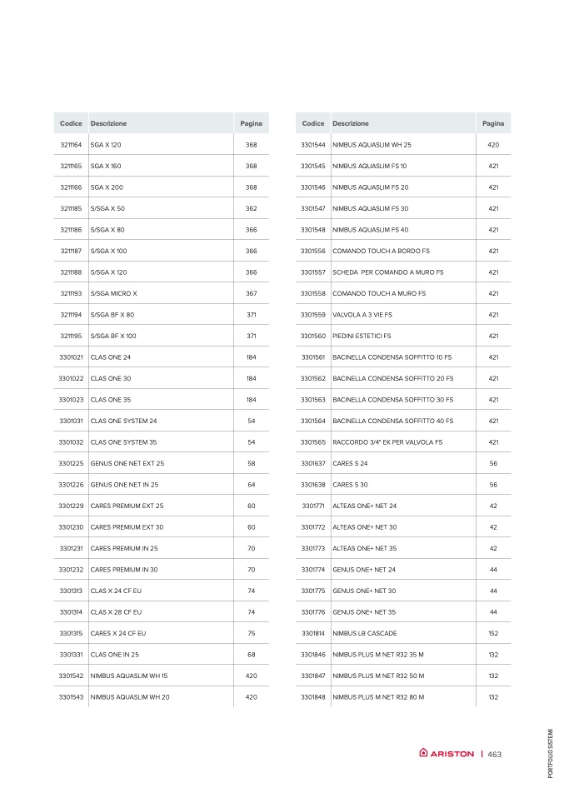Select the S/SGA MICRO X entry
Image resolution: width=564 pixels, height=798 pixels.
[x=113, y=294]
